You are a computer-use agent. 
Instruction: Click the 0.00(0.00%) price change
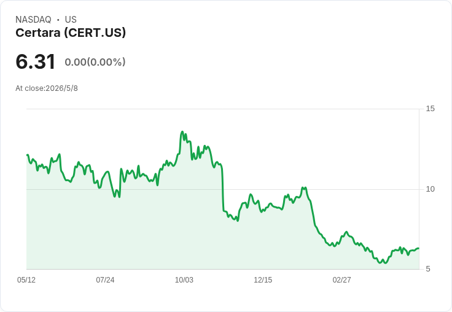click(x=95, y=62)
